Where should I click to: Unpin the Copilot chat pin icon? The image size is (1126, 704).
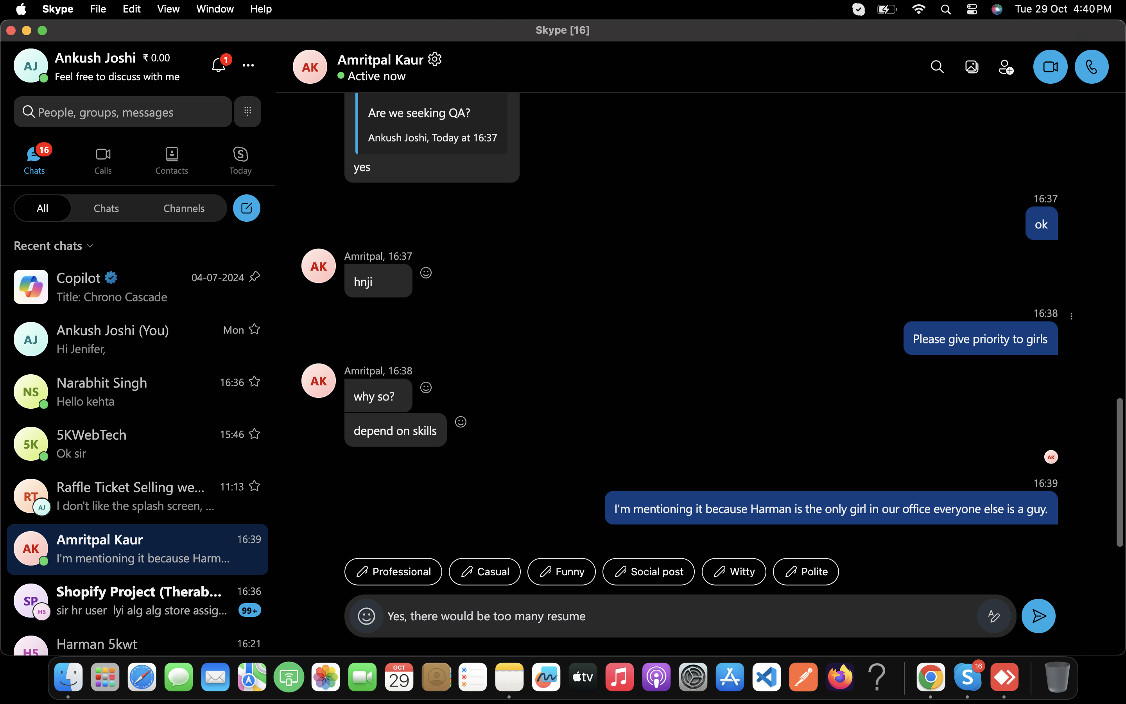tap(255, 277)
